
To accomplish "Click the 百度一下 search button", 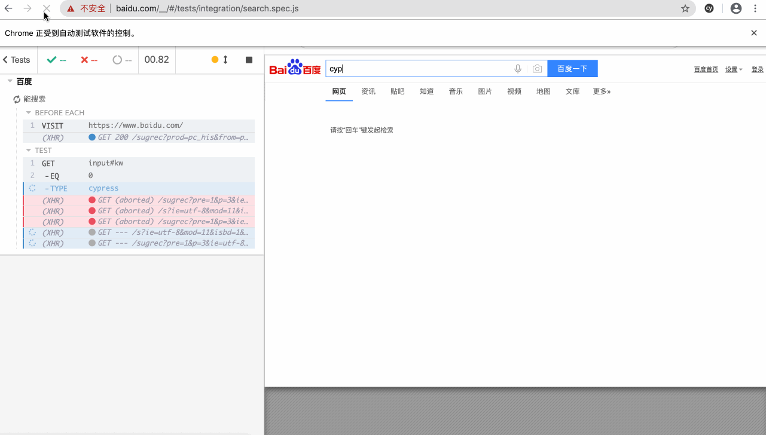I will (x=572, y=69).
